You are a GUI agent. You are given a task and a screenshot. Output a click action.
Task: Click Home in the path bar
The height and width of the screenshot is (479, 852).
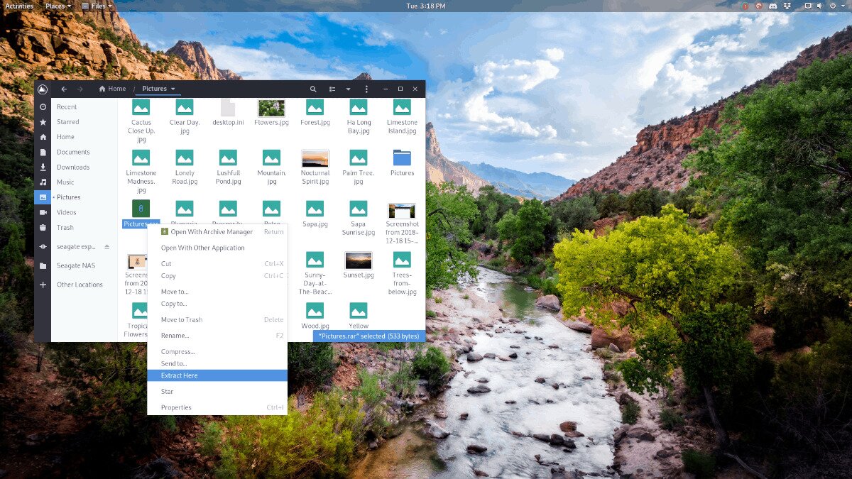point(113,89)
